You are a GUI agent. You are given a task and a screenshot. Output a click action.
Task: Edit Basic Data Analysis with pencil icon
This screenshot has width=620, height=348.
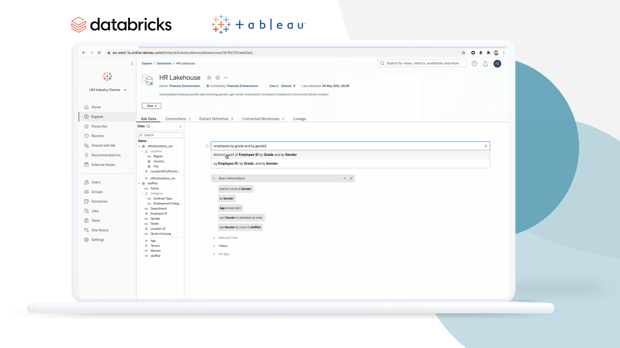click(351, 178)
